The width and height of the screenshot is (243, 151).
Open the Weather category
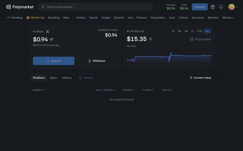point(213,18)
